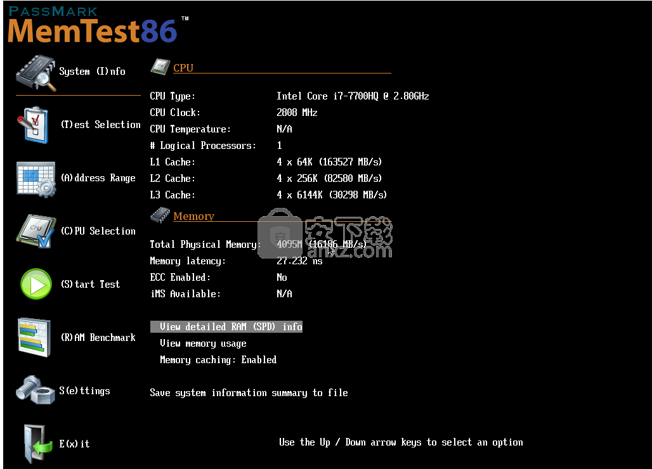The image size is (652, 469).
Task: Click the CPU section header chip icon
Action: point(159,67)
